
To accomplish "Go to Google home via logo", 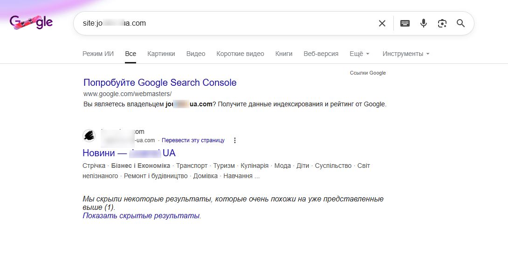I will (x=31, y=22).
